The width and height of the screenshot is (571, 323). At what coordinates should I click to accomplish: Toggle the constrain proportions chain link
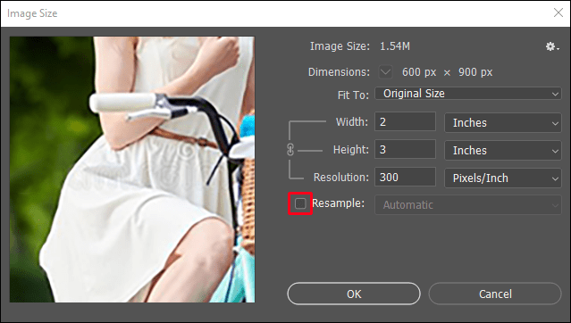pyautogui.click(x=290, y=150)
